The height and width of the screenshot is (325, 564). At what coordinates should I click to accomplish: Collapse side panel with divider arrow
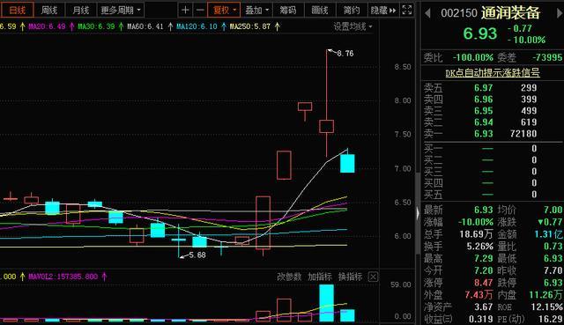coord(418,213)
